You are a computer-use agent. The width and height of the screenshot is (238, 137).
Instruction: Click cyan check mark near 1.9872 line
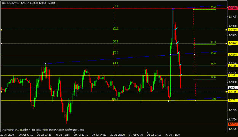click(177, 43)
